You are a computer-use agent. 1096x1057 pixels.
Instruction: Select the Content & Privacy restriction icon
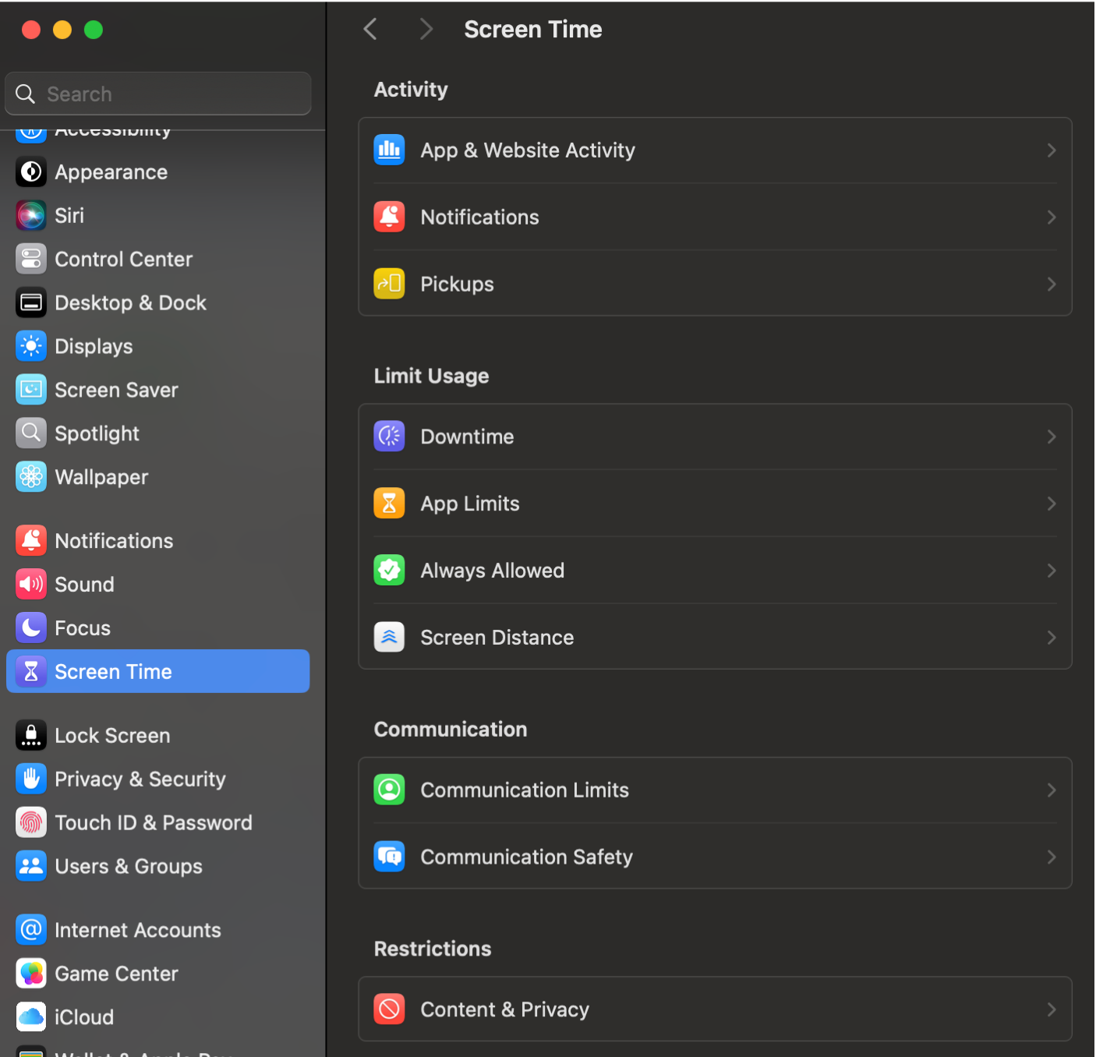389,1009
